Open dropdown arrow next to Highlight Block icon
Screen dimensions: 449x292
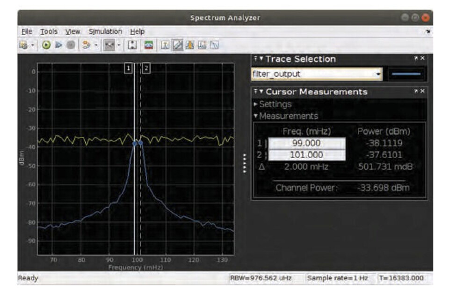point(96,45)
